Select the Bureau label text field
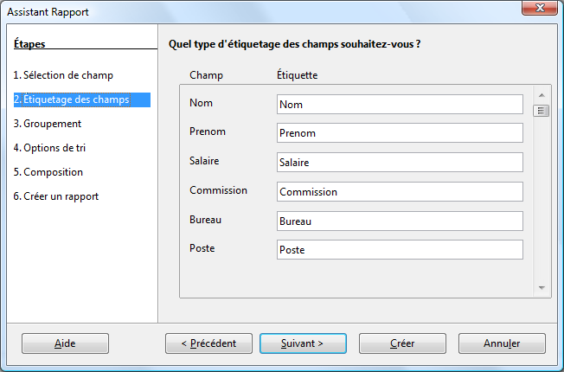 (400, 221)
